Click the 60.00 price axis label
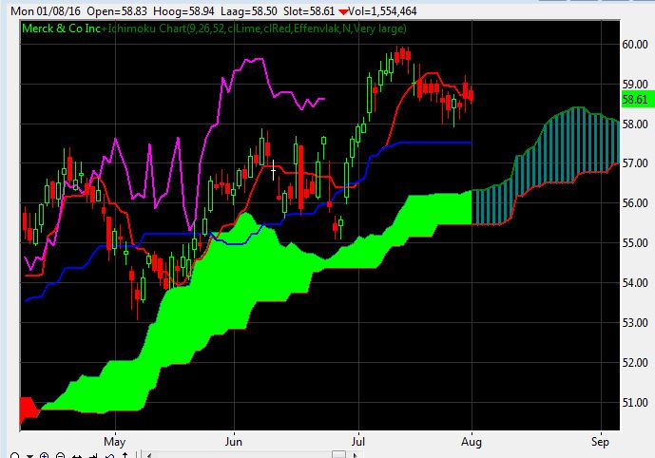The height and width of the screenshot is (458, 655). [x=635, y=45]
